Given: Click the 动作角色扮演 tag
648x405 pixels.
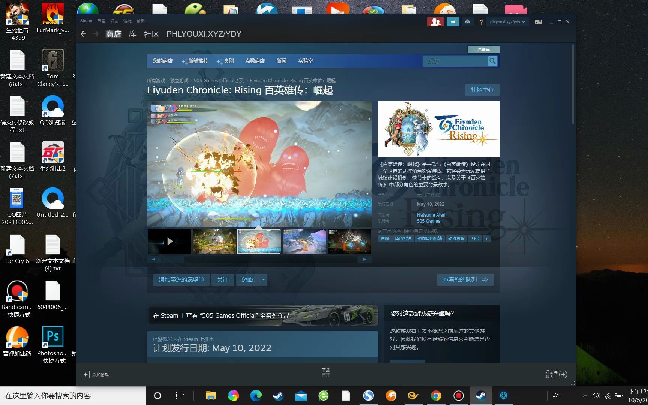Looking at the screenshot, I should [x=429, y=238].
